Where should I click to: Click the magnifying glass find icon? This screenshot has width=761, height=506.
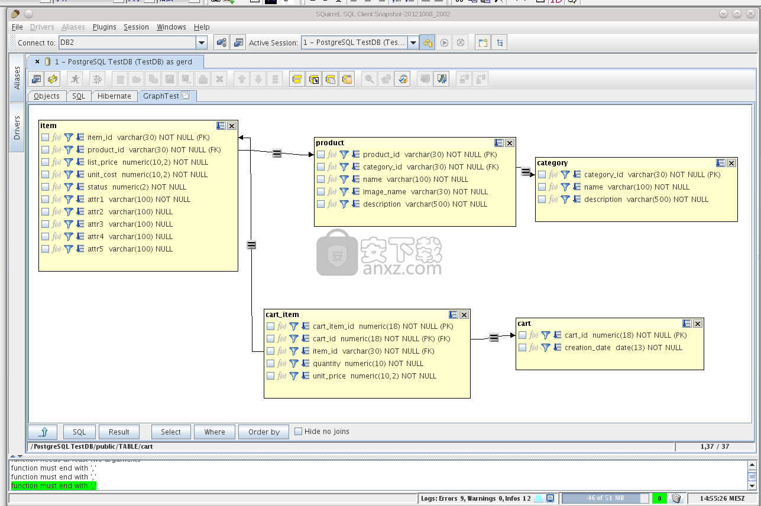tap(370, 79)
